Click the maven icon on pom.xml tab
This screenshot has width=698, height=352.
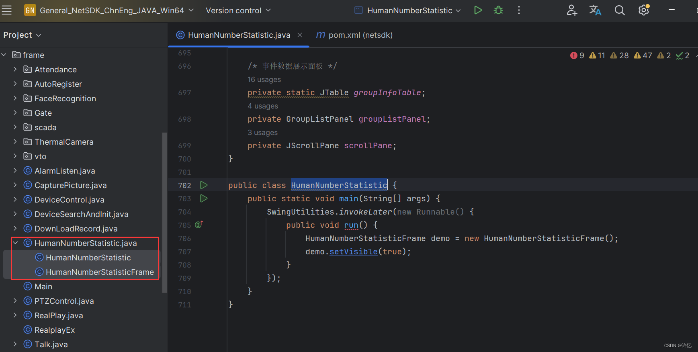tap(320, 35)
